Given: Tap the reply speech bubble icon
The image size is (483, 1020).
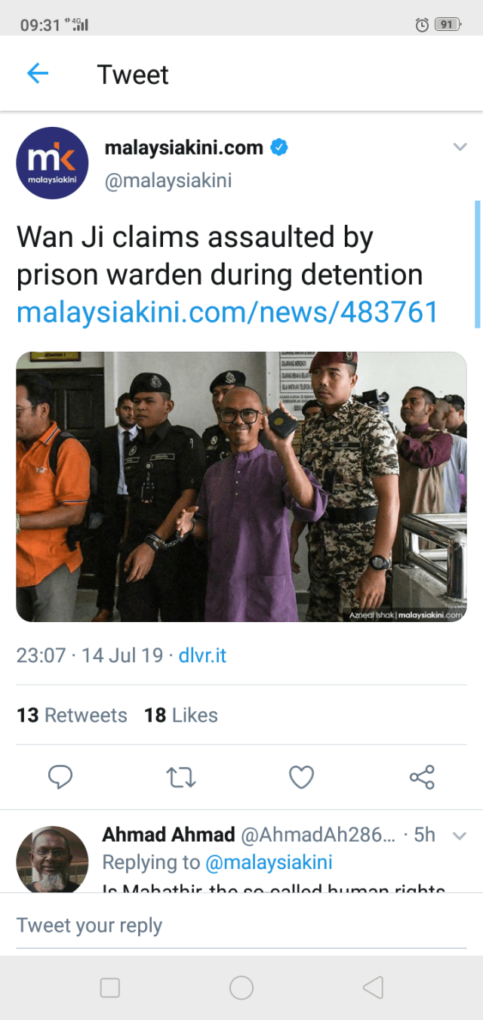Looking at the screenshot, I should (x=60, y=777).
